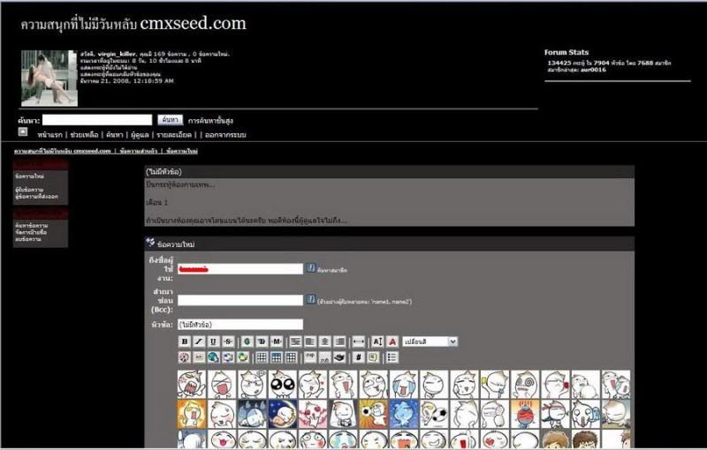Screen dimensions: 707x450
Task: Insert table row icon
Action: point(277,357)
